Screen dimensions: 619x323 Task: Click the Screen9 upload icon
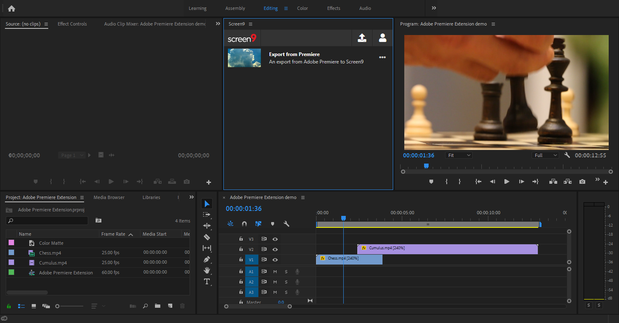point(362,38)
